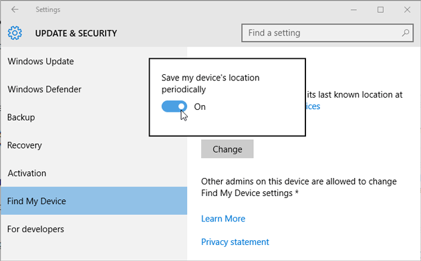Open Windows Defender section

(x=94, y=89)
